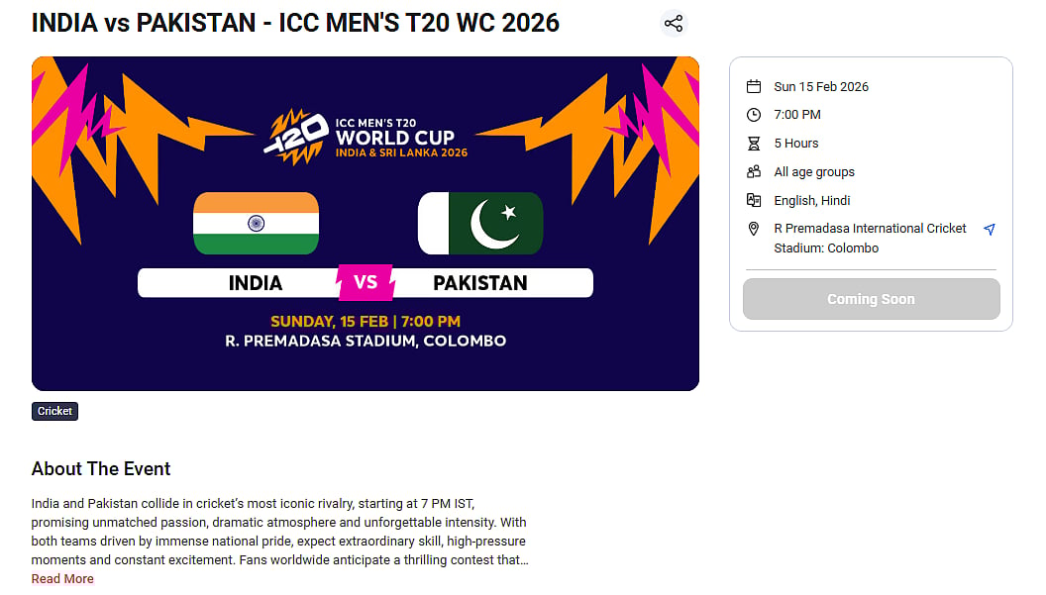Open directions using the blue navigation arrow

coord(989,230)
